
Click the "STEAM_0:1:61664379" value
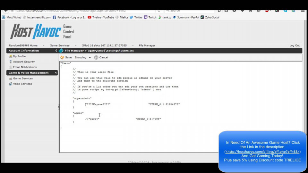(x=164, y=104)
